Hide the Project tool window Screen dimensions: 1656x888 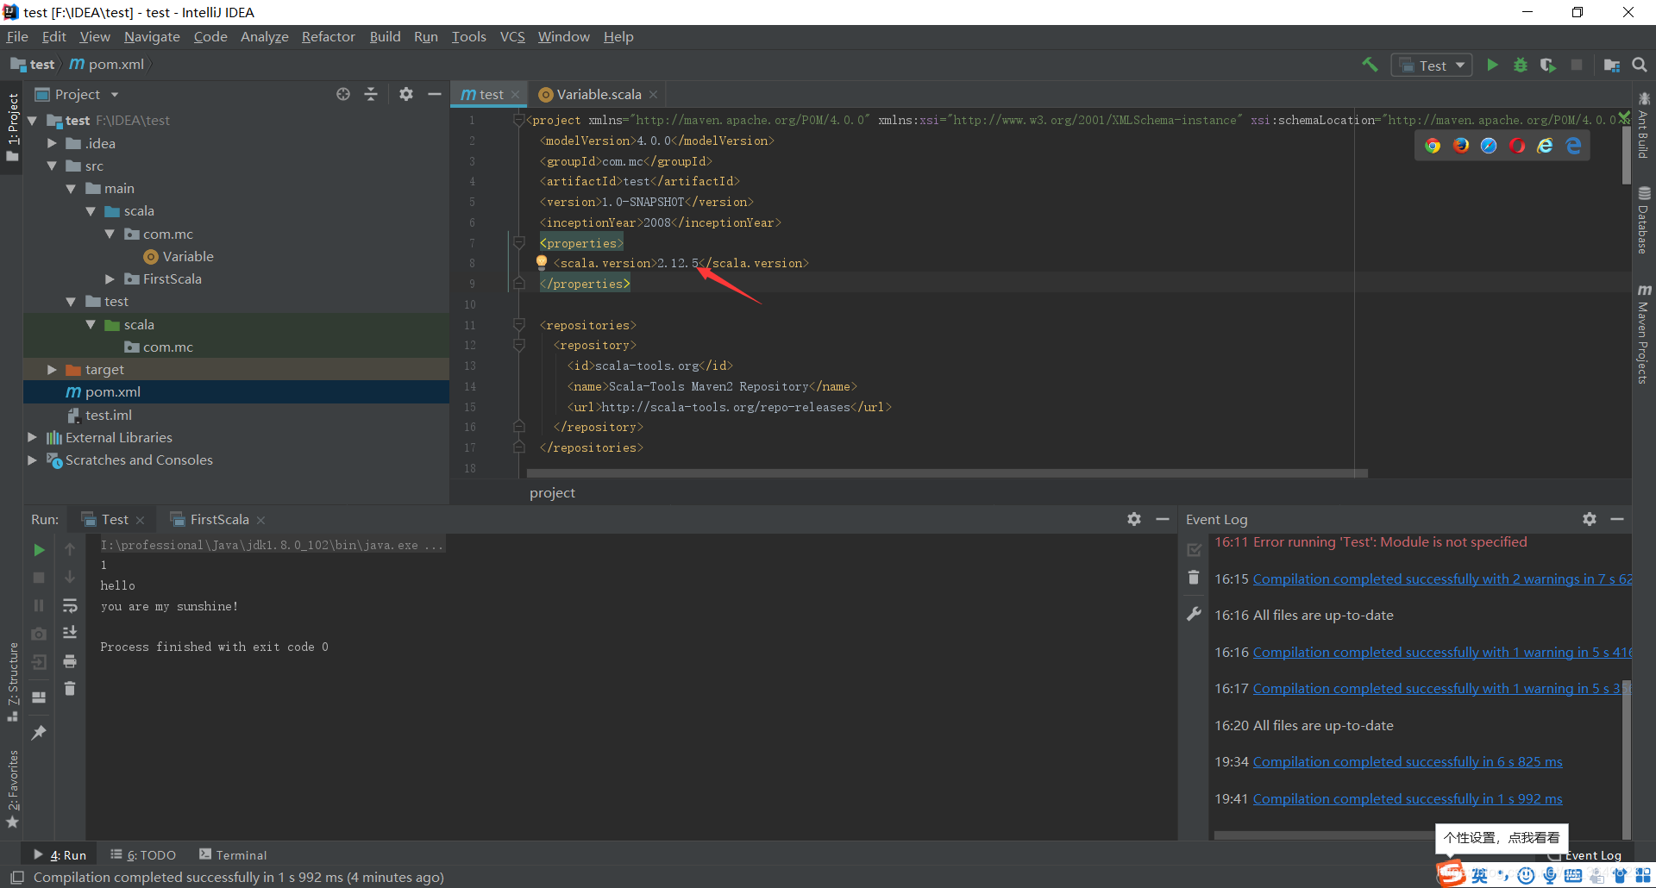(x=435, y=94)
